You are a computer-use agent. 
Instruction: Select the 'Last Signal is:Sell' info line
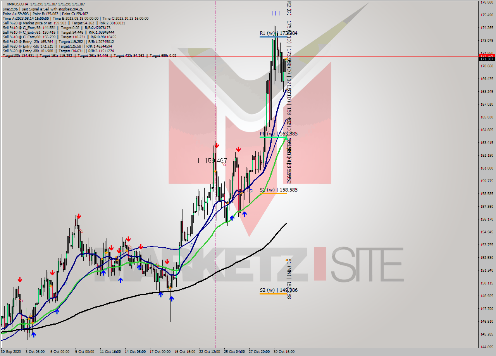pyautogui.click(x=43, y=9)
